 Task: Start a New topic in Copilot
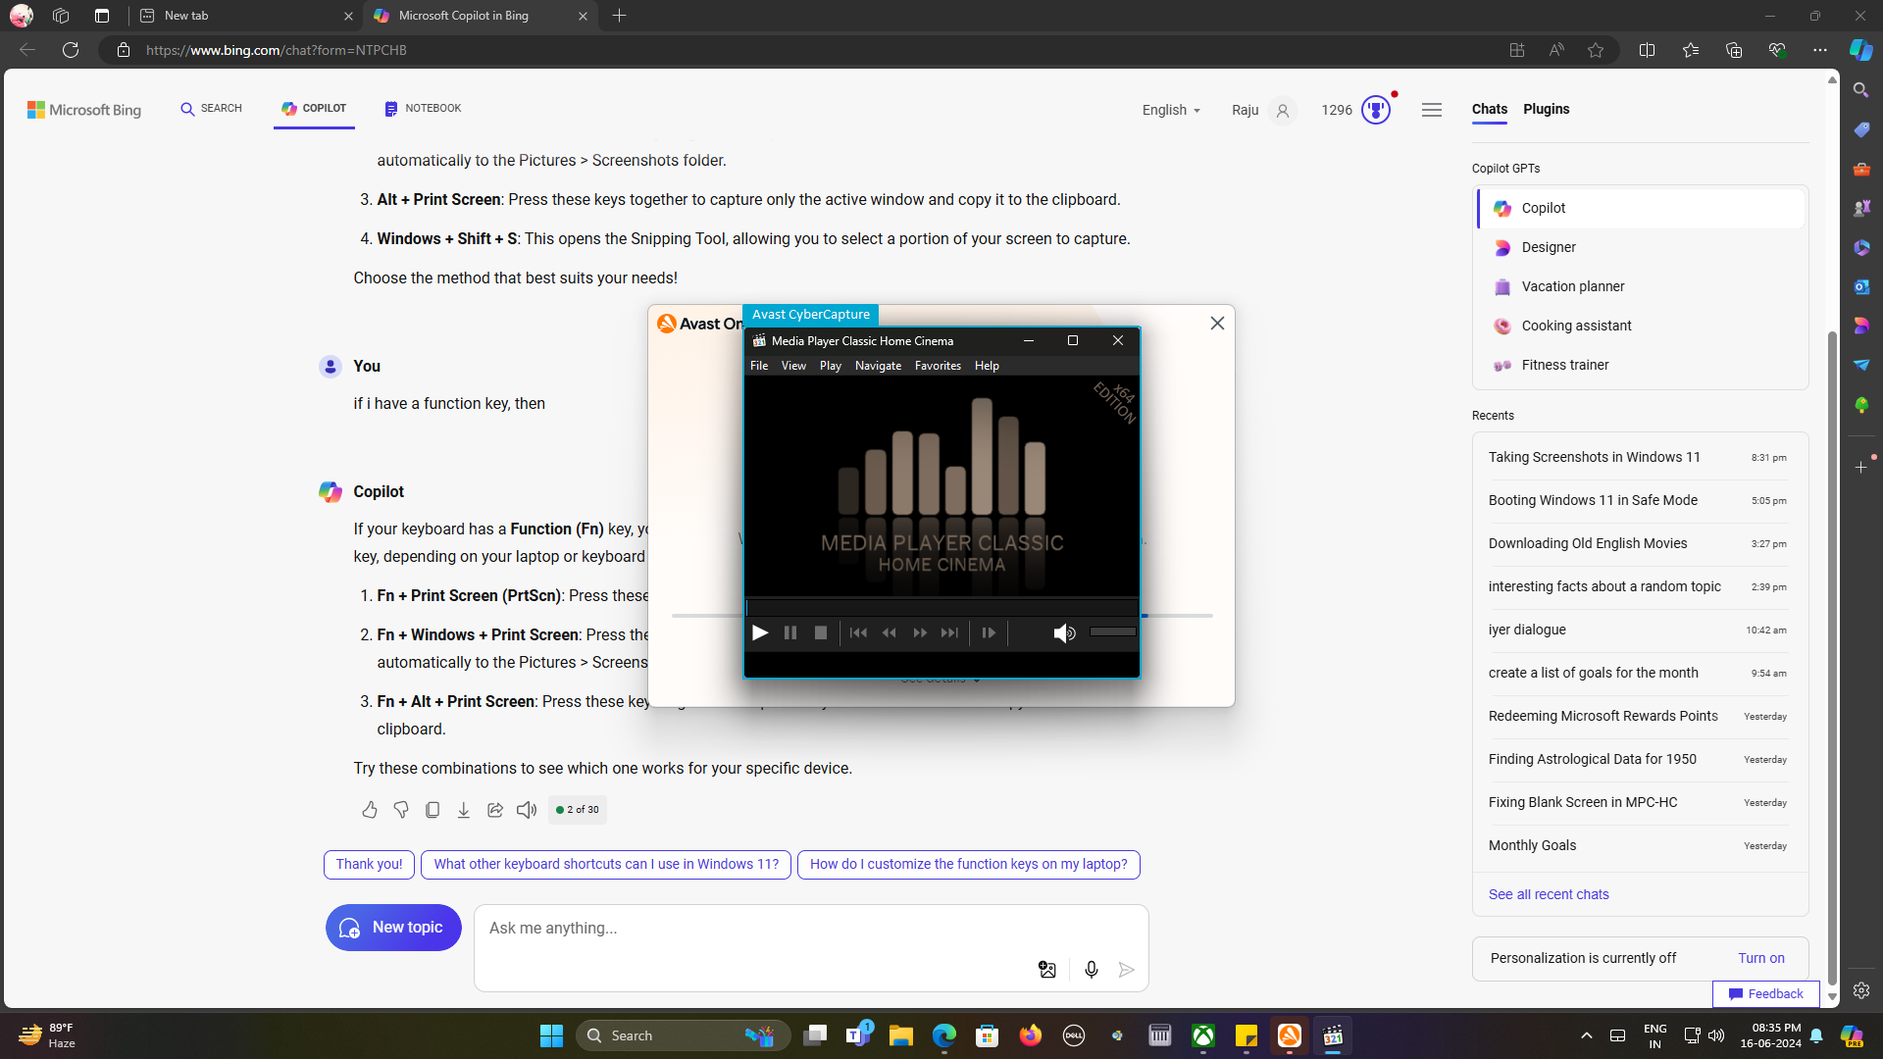tap(393, 928)
